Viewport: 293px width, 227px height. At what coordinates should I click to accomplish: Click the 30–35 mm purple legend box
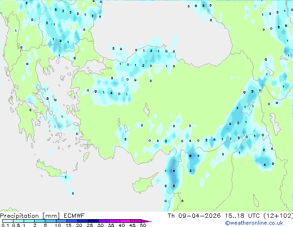104,221
